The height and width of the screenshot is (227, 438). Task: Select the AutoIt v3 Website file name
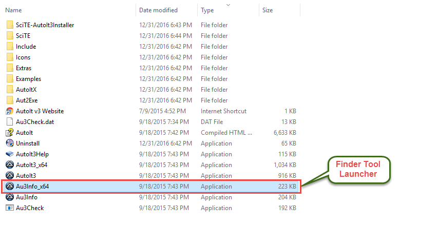(40, 111)
